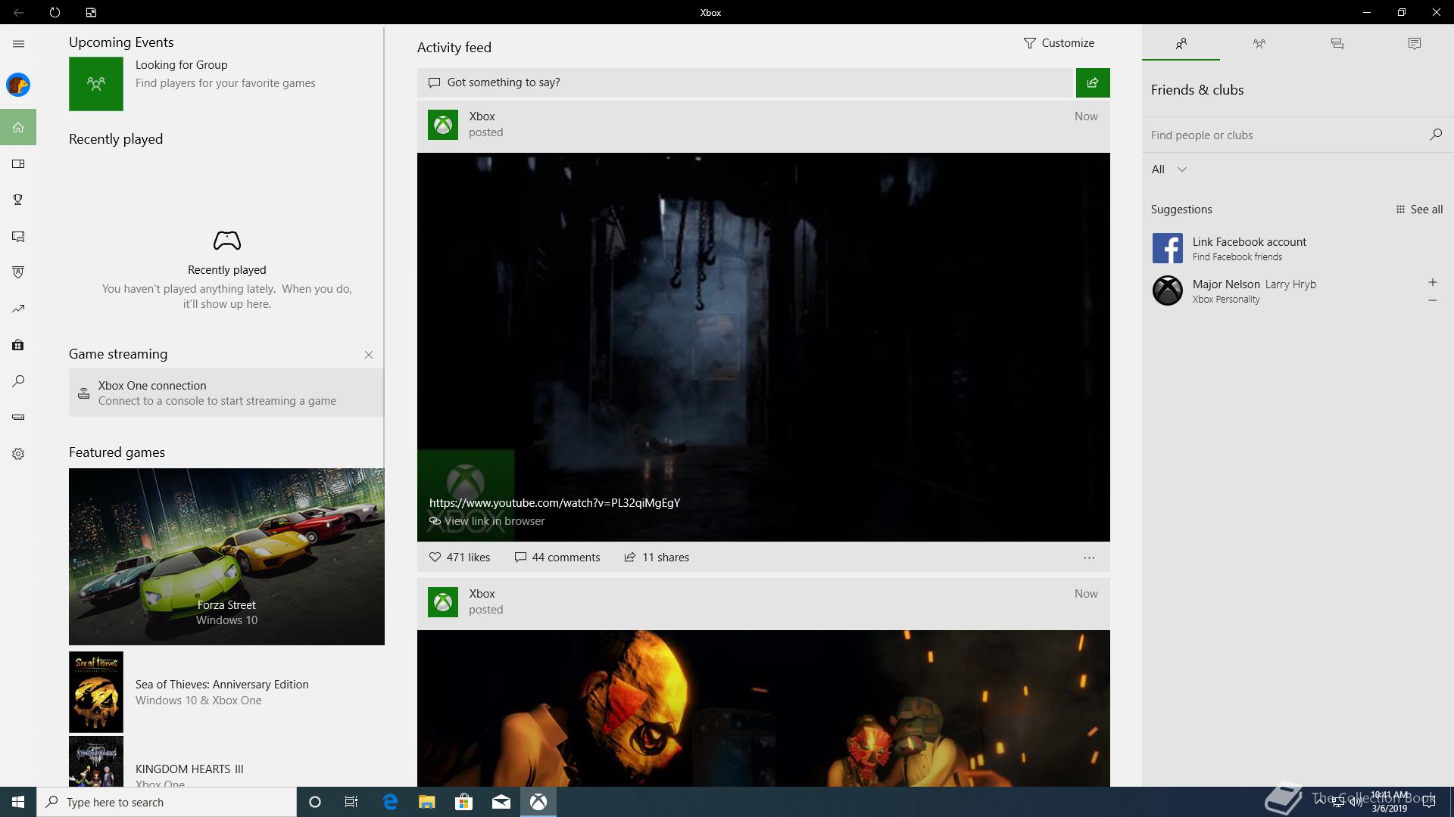Click search magnifier in Find people field

1435,135
